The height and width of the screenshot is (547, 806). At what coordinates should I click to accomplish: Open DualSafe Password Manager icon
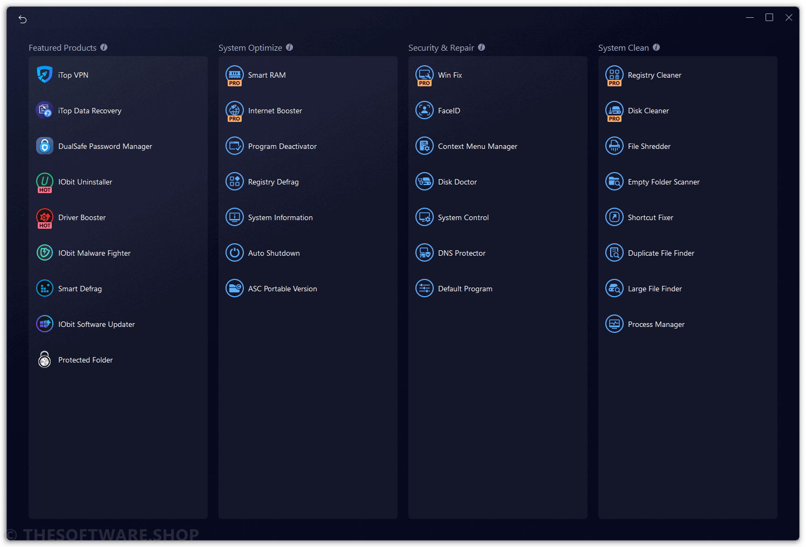point(45,146)
